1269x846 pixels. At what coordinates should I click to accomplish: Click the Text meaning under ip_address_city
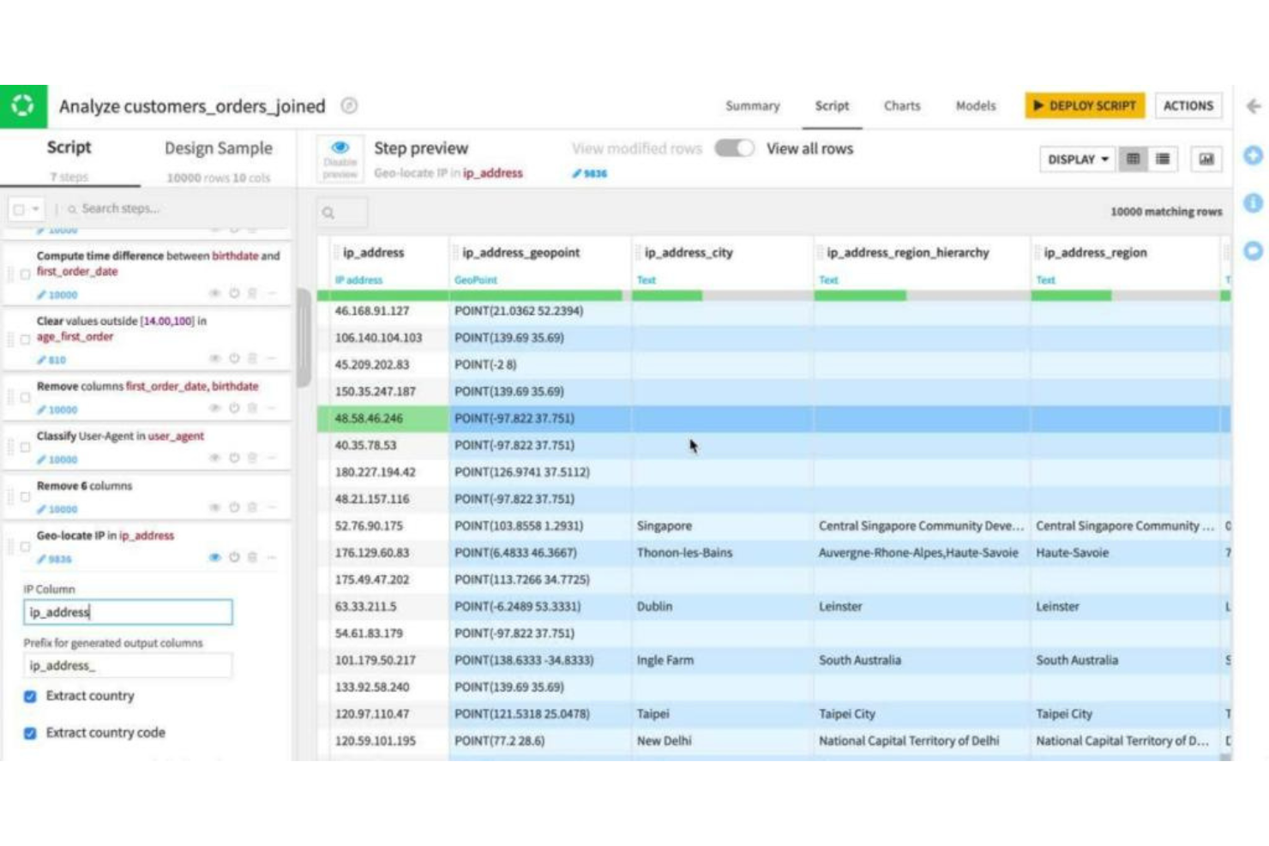(x=646, y=280)
